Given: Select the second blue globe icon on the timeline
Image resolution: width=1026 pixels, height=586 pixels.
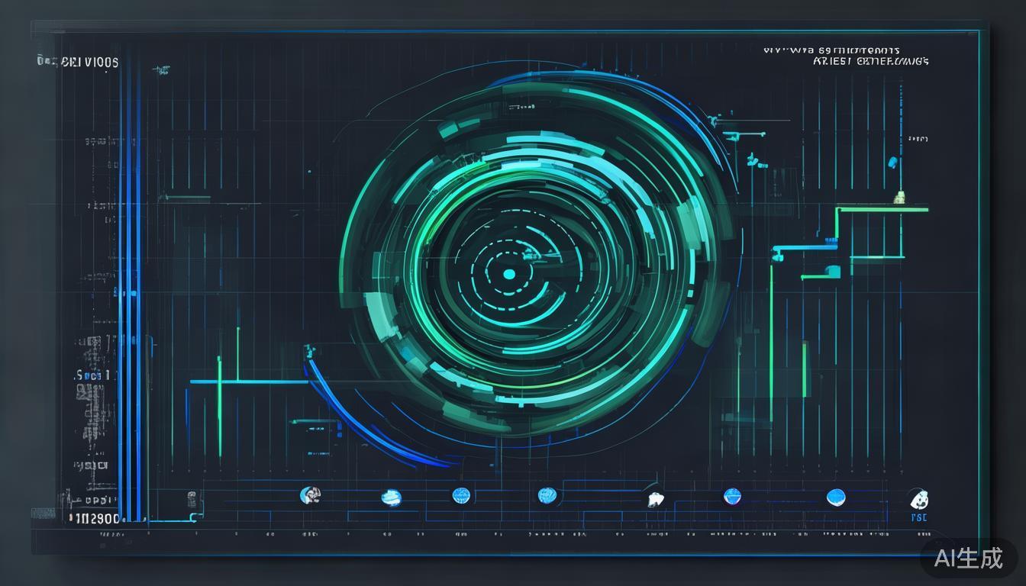Looking at the screenshot, I should pyautogui.click(x=391, y=497).
